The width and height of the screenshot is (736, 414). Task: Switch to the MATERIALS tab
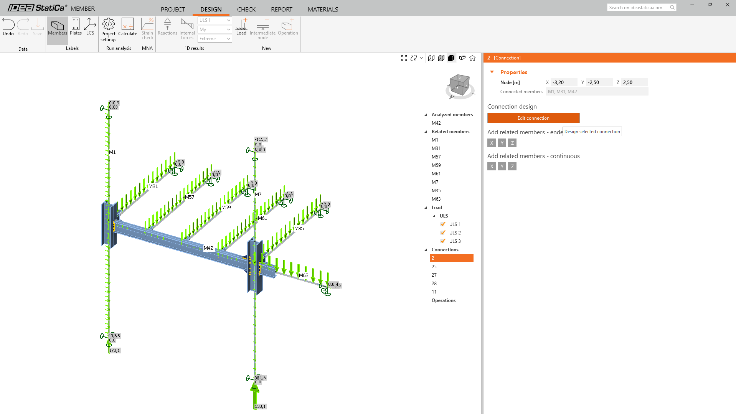coord(323,9)
